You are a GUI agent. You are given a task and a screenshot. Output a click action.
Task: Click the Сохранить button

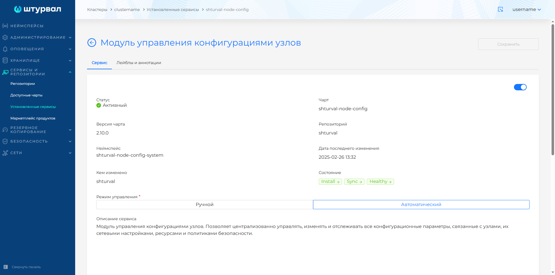click(x=508, y=44)
